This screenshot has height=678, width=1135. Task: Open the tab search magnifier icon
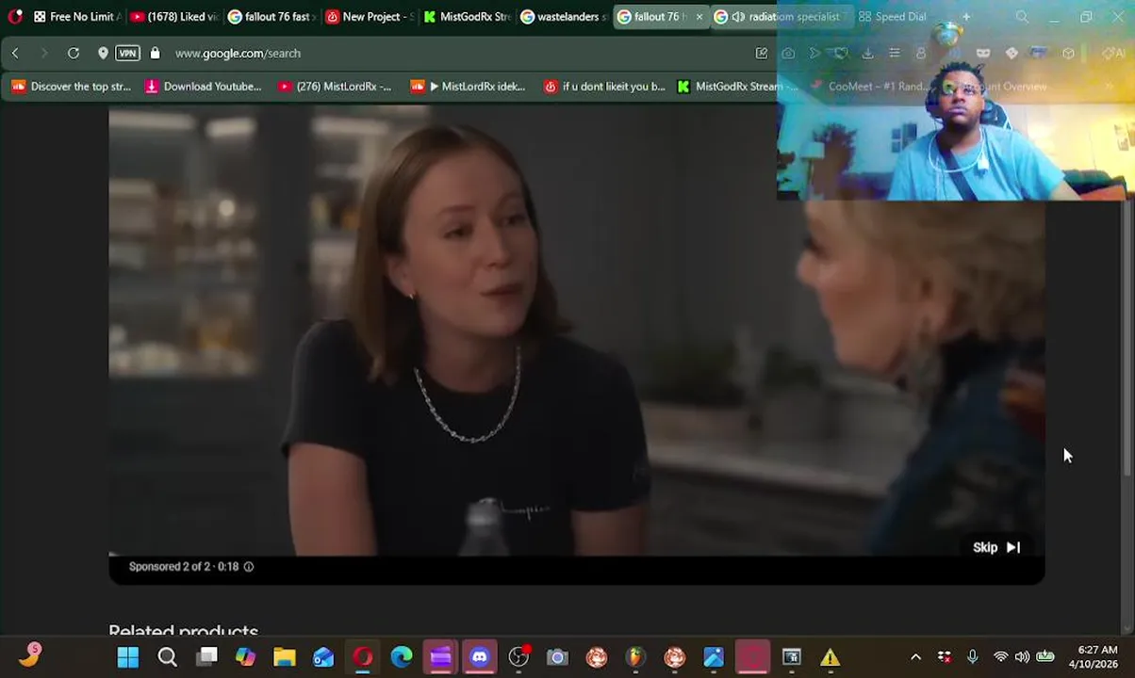tap(1022, 17)
